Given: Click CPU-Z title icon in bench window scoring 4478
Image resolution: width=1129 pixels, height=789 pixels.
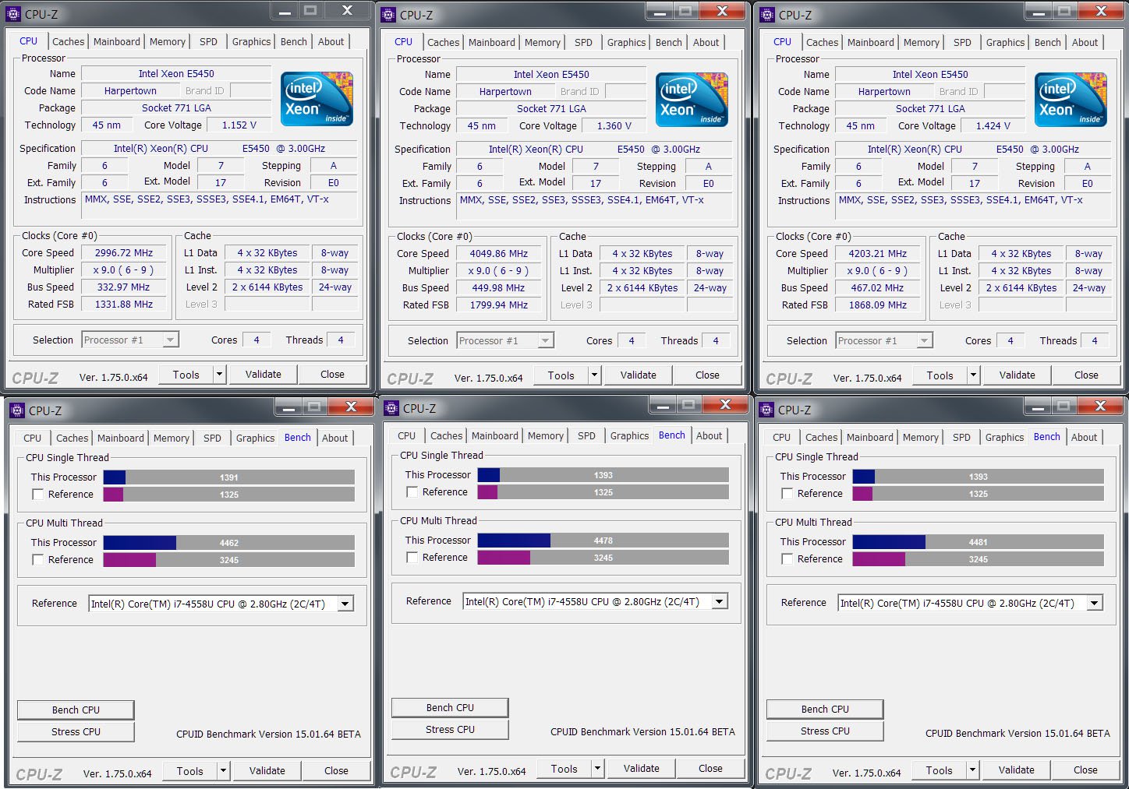Looking at the screenshot, I should click(391, 408).
